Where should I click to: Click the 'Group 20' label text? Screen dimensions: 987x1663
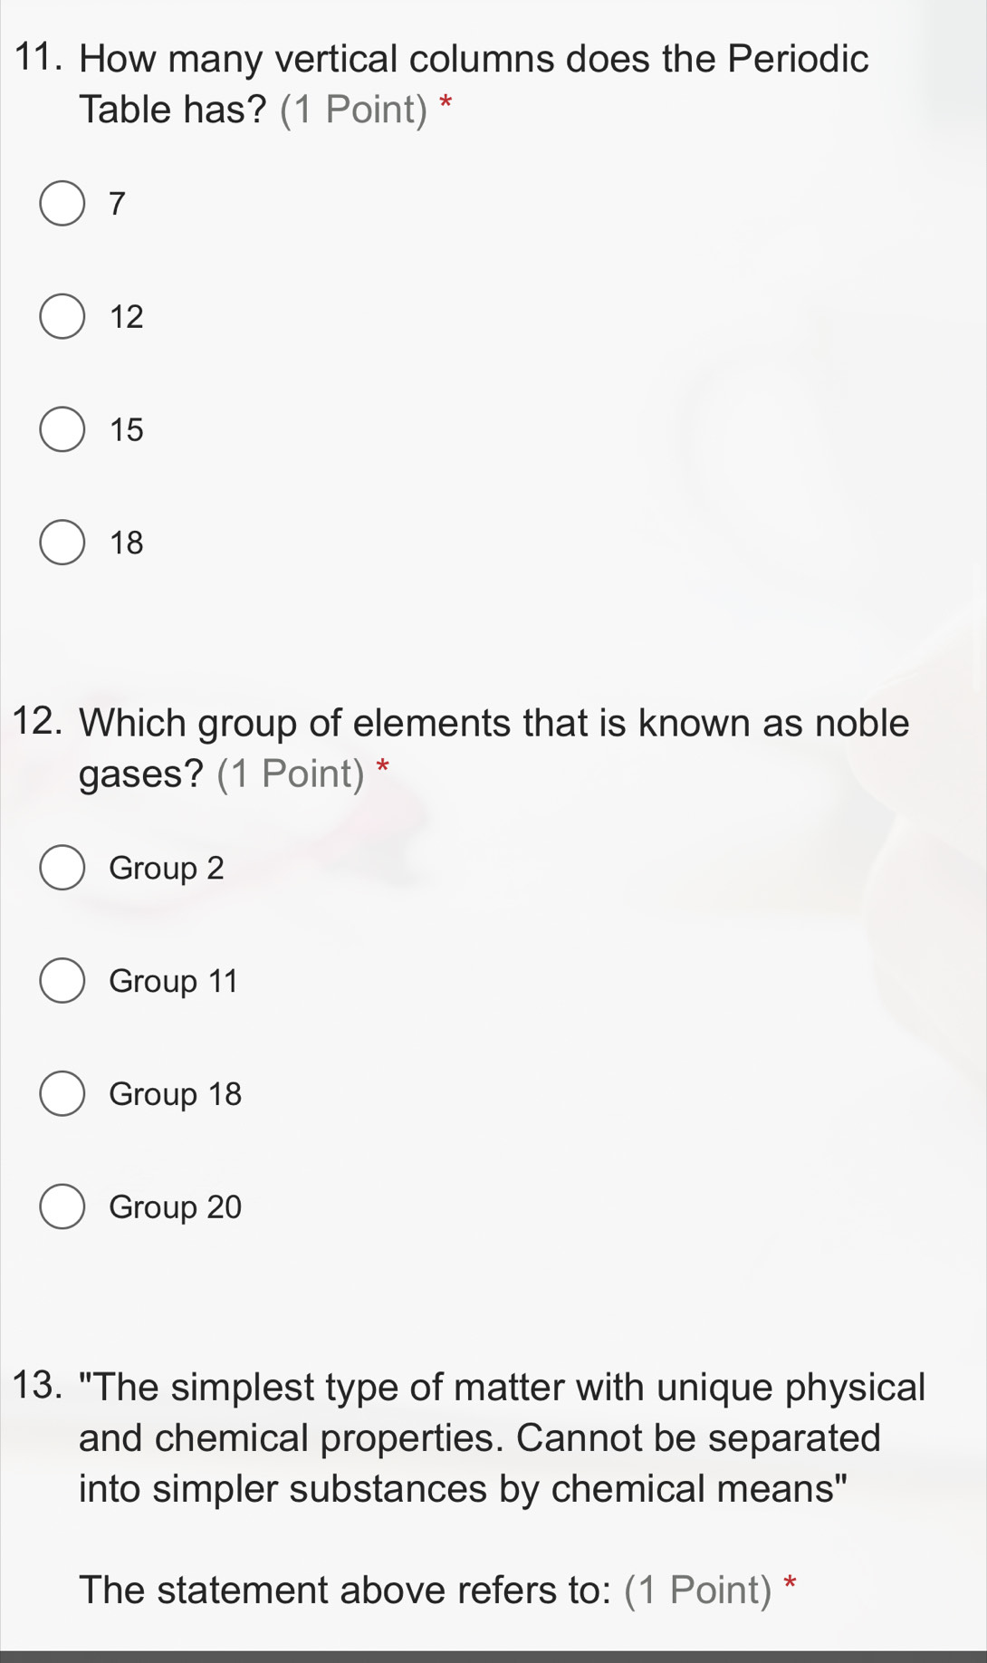coord(176,1206)
